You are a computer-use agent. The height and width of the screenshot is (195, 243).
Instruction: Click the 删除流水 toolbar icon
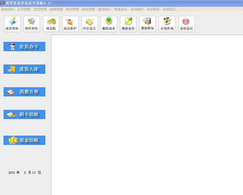point(109,24)
